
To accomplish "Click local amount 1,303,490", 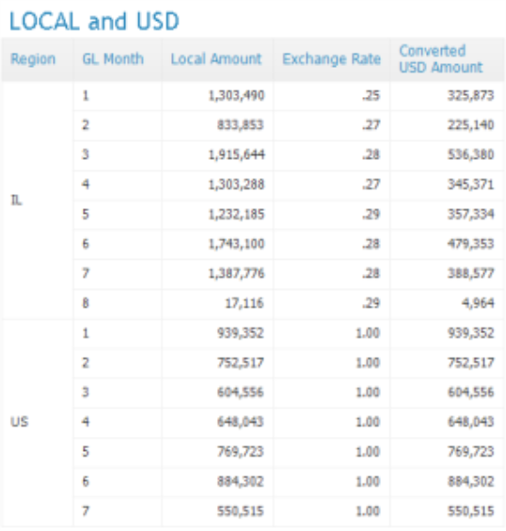I will pyautogui.click(x=236, y=95).
